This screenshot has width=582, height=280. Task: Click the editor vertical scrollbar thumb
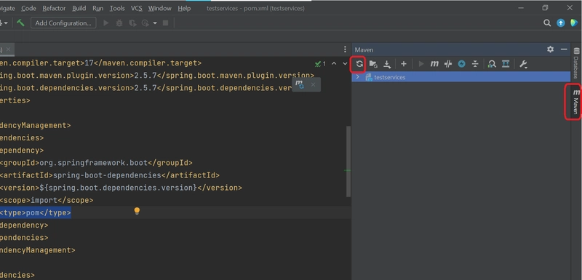click(348, 161)
